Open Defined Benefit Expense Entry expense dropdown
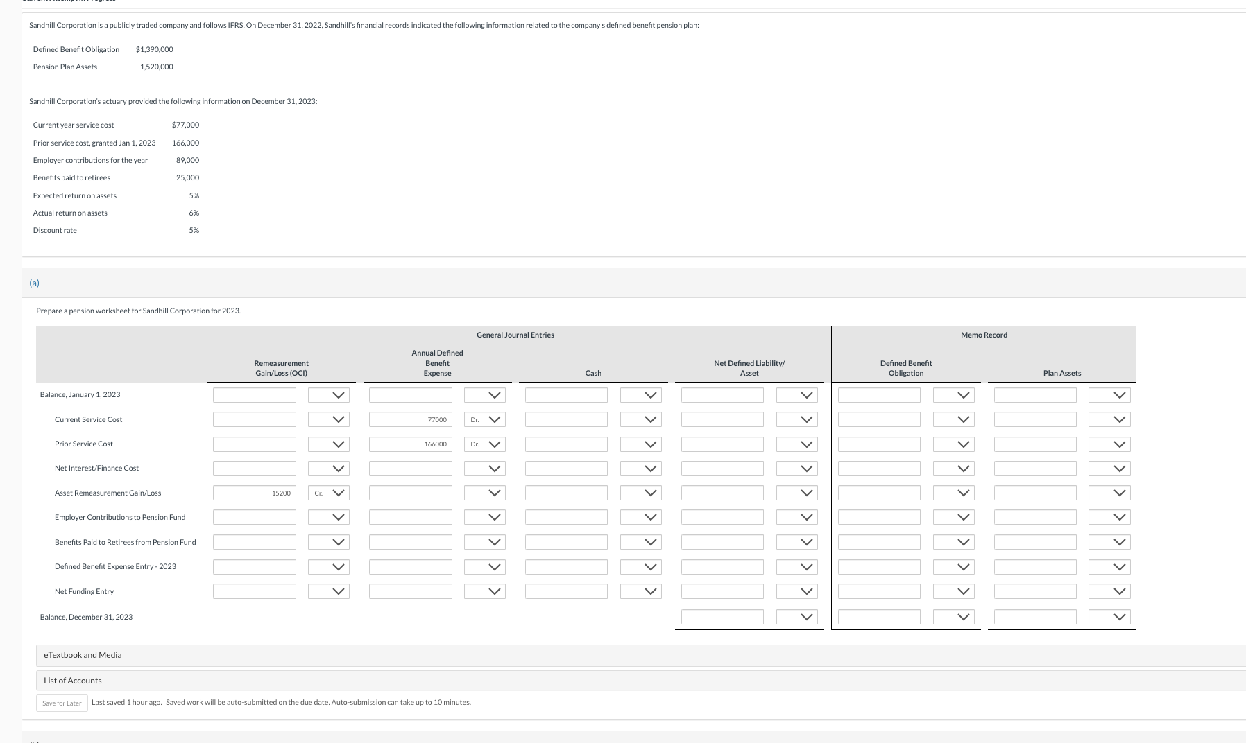 pos(485,567)
